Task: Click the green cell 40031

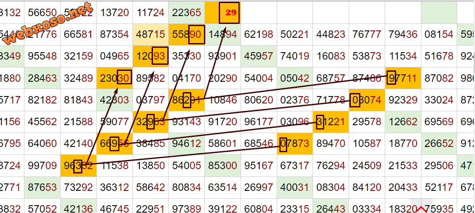Action: (x=295, y=188)
